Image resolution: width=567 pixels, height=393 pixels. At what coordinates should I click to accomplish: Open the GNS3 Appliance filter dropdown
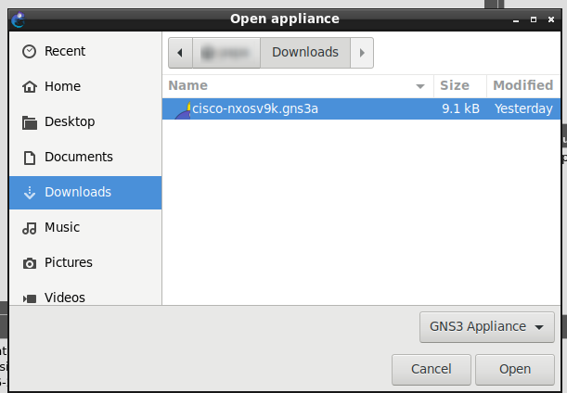click(486, 327)
